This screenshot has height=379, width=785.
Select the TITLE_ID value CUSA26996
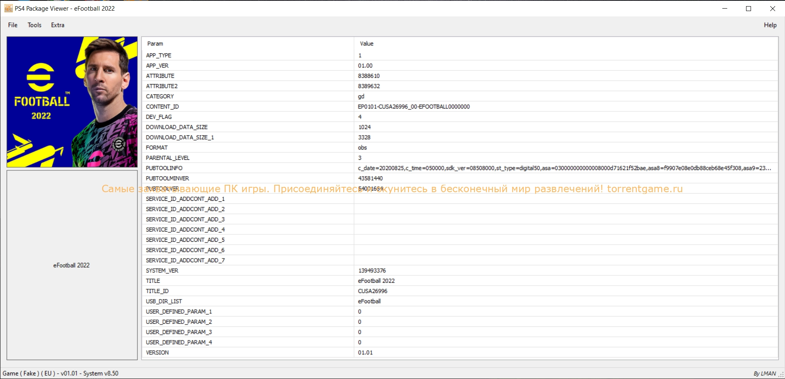[x=372, y=291]
